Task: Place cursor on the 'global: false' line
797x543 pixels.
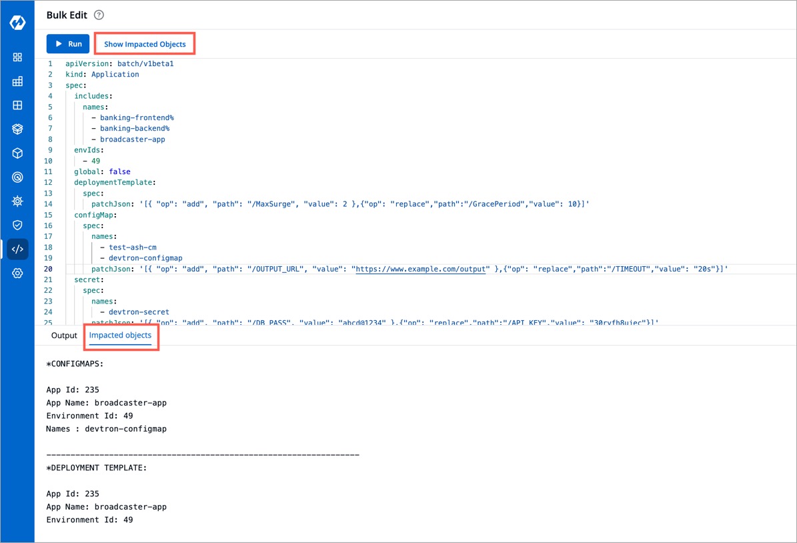Action: 102,171
